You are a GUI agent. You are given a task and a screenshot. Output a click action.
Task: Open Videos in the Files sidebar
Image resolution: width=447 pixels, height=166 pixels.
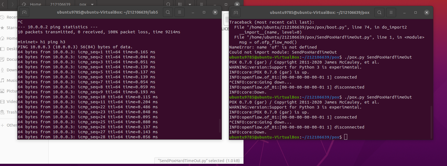[x=9, y=102]
